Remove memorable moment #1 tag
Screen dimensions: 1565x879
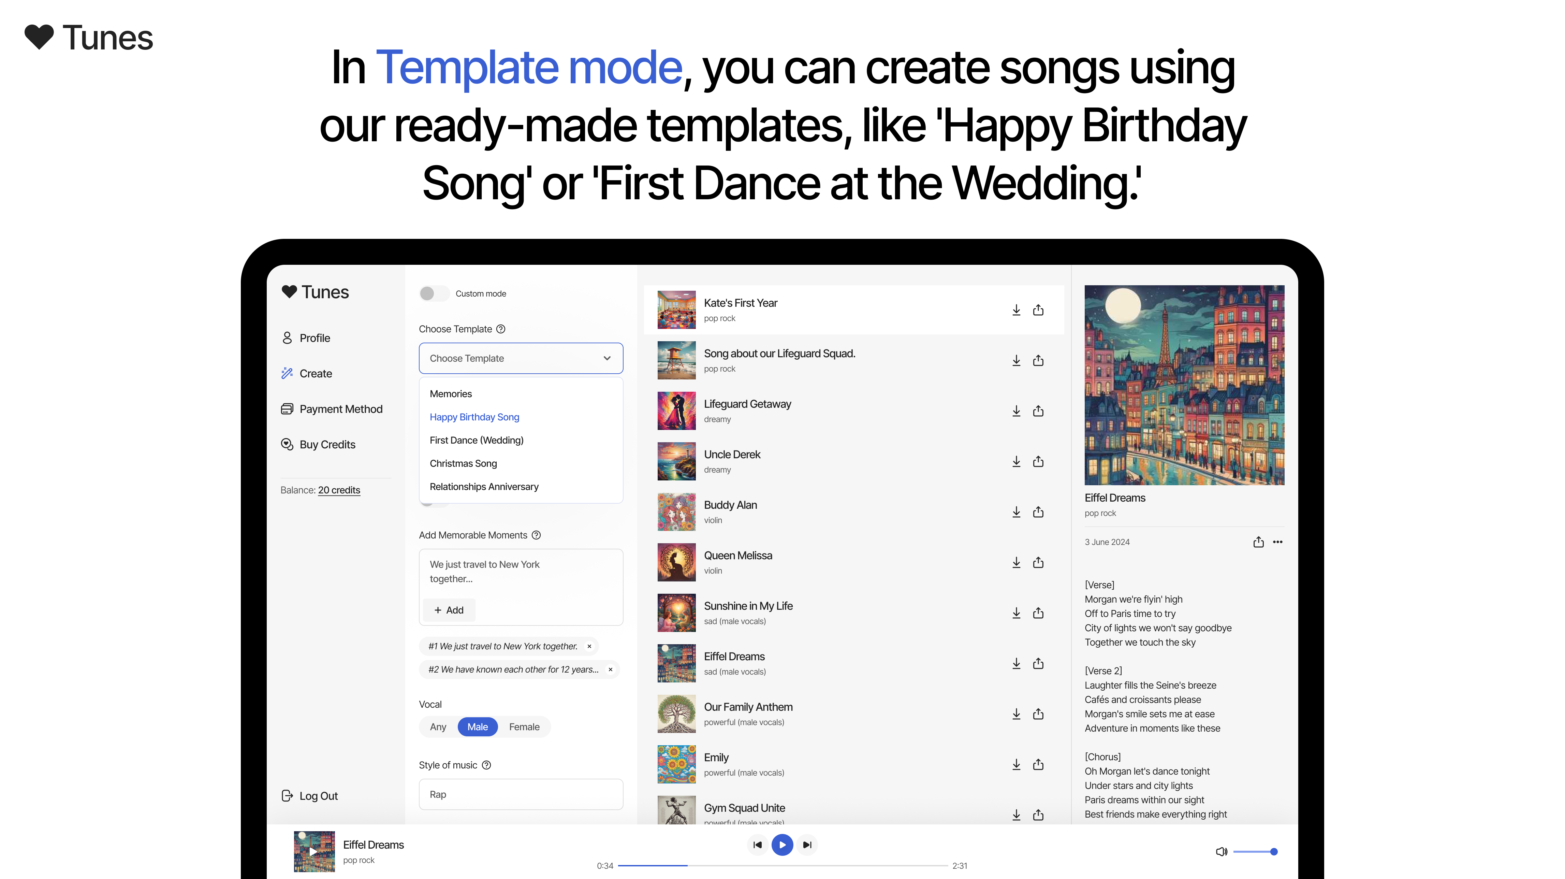click(589, 646)
